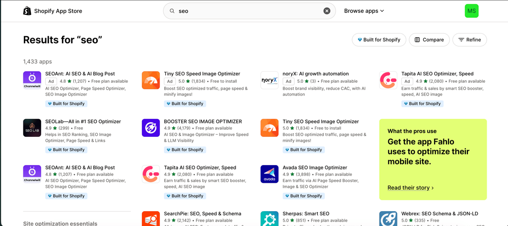
Task: Open the Avada app icon
Action: 269,174
